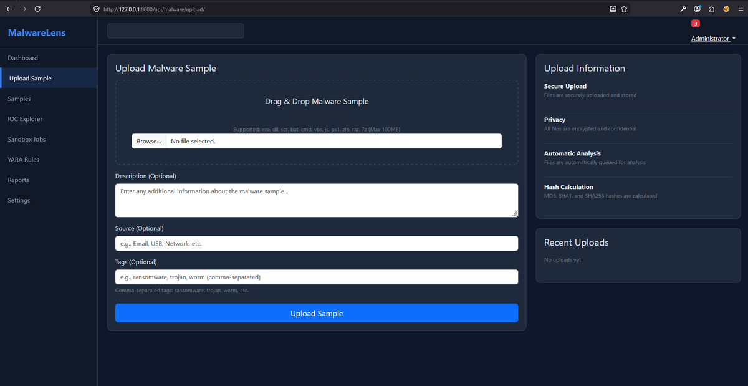Open Reports in the sidebar
Image resolution: width=748 pixels, height=386 pixels.
(49, 180)
